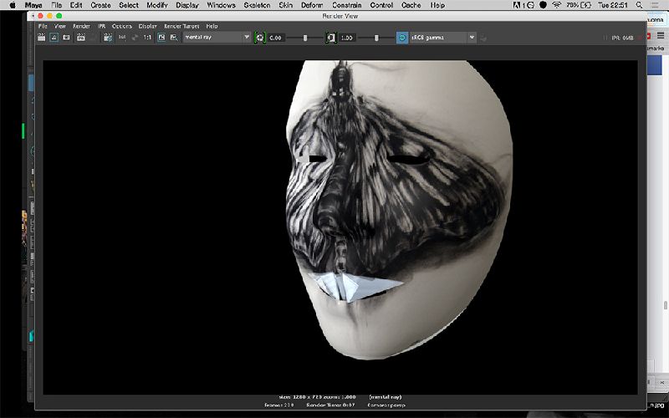Click the 1:1 real size icon

pos(147,38)
